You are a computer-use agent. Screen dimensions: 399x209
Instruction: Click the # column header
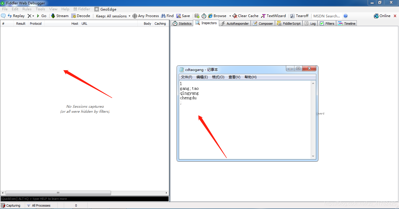pos(7,24)
